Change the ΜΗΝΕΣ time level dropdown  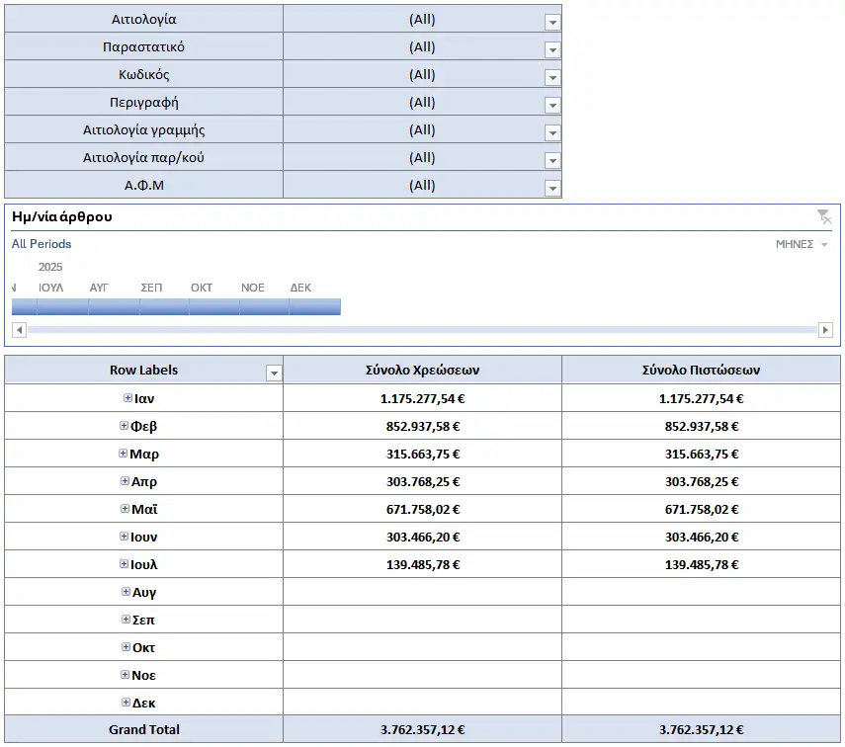802,244
